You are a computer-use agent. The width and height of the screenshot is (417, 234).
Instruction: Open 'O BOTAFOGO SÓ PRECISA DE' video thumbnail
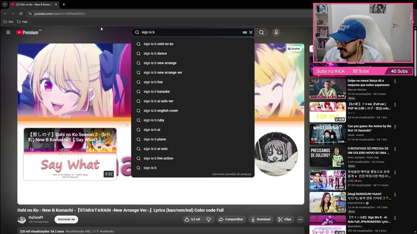click(327, 157)
